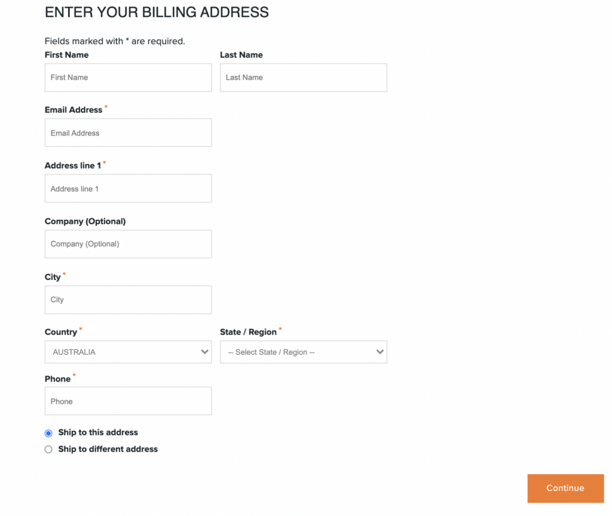Click the "Country" label above the dropdown
The width and height of the screenshot is (612, 516).
(x=61, y=332)
